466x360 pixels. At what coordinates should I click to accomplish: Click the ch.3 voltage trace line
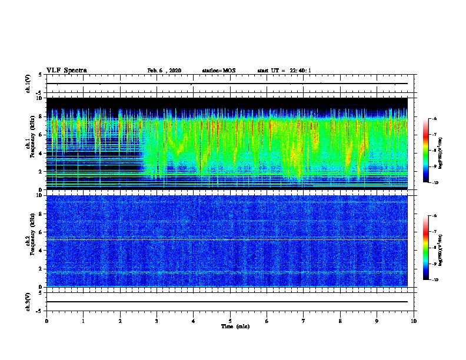(227, 302)
